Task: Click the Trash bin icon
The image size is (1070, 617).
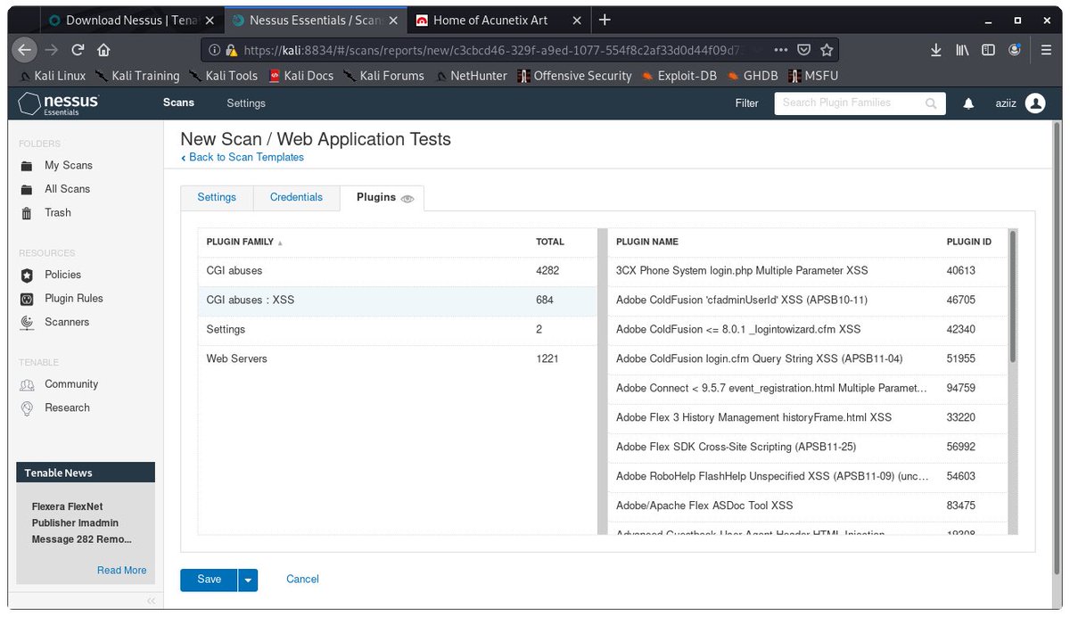Action: (27, 212)
